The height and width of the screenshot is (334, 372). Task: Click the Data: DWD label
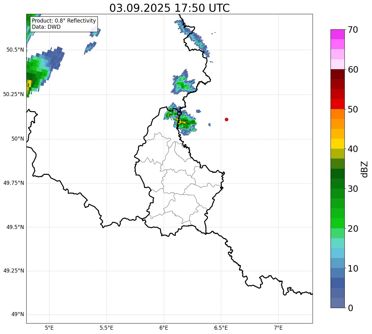click(46, 27)
